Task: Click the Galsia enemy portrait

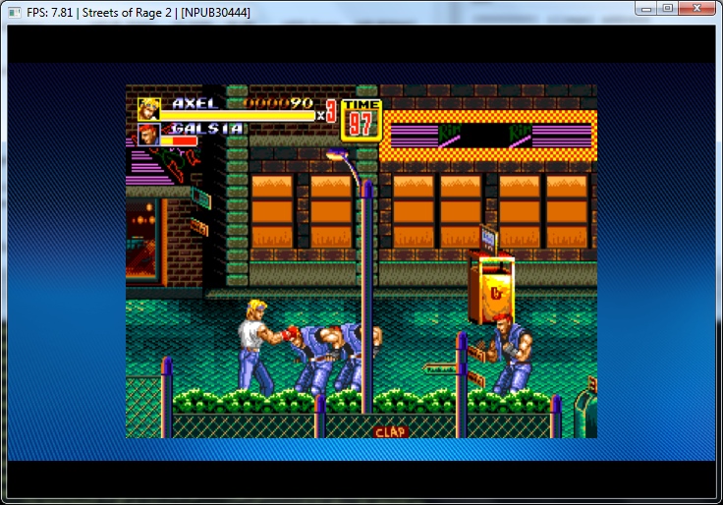Action: 149,135
